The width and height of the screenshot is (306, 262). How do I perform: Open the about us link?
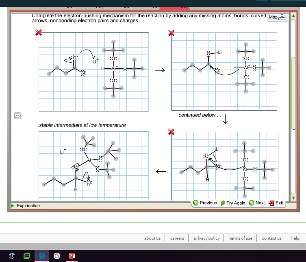click(152, 238)
